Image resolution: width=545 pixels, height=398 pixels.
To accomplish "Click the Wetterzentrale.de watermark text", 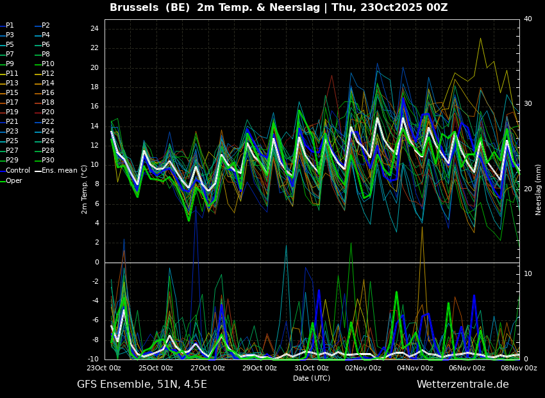I will [463, 384].
